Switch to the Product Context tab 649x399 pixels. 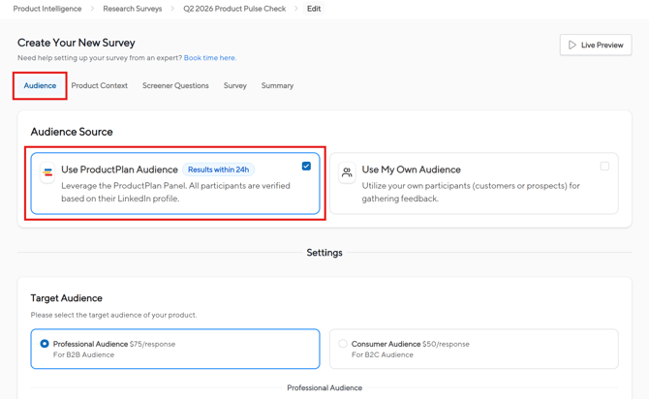(x=99, y=86)
